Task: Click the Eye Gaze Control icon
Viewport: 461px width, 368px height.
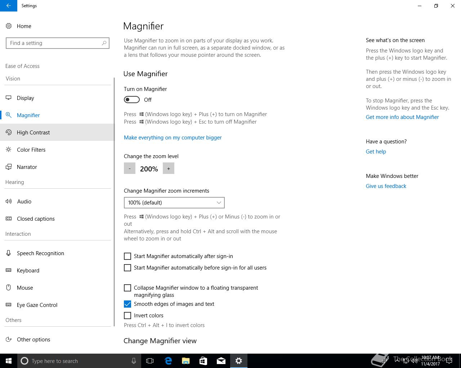Action: tap(9, 305)
